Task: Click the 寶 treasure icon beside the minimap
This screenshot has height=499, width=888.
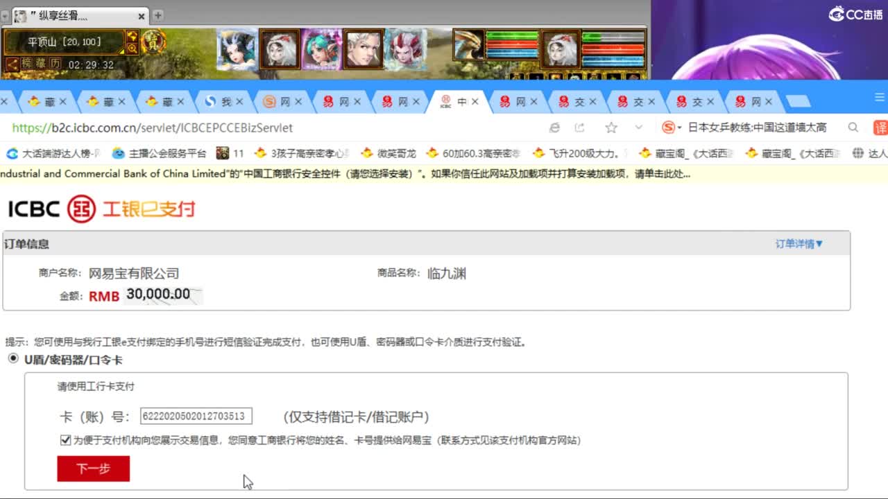Action: (x=153, y=42)
